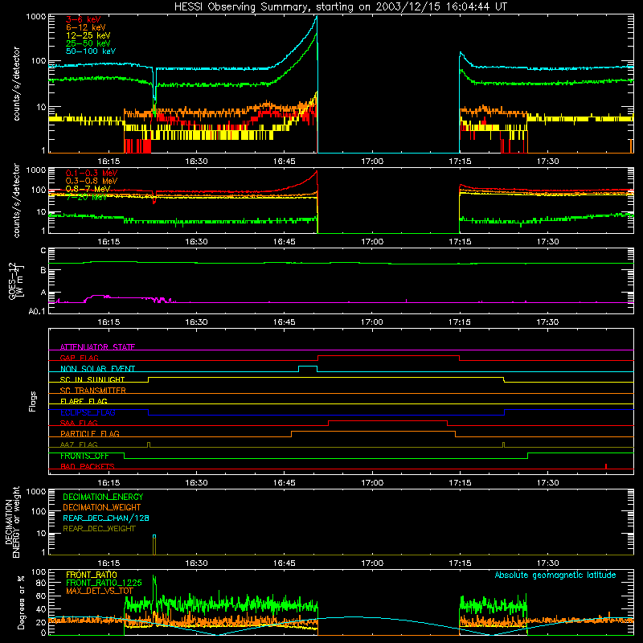
Task: Click the A0.1 tick label on GOES plot
Action: coord(37,312)
